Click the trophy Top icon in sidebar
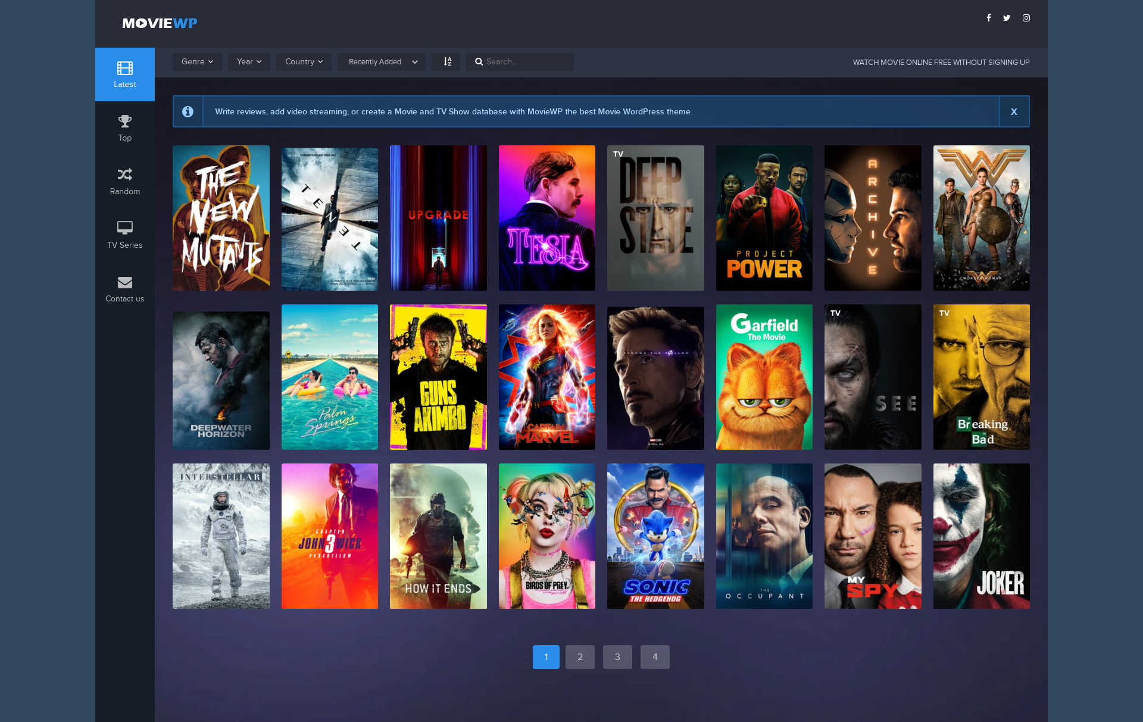1143x722 pixels. pos(124,122)
